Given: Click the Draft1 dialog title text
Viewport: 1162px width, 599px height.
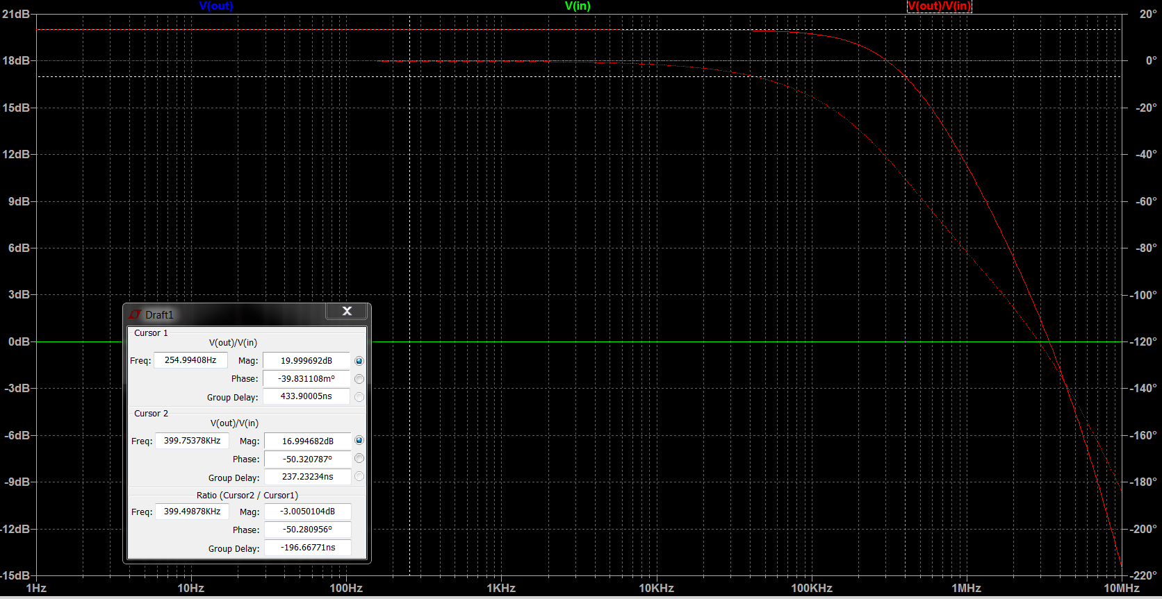Looking at the screenshot, I should point(159,315).
